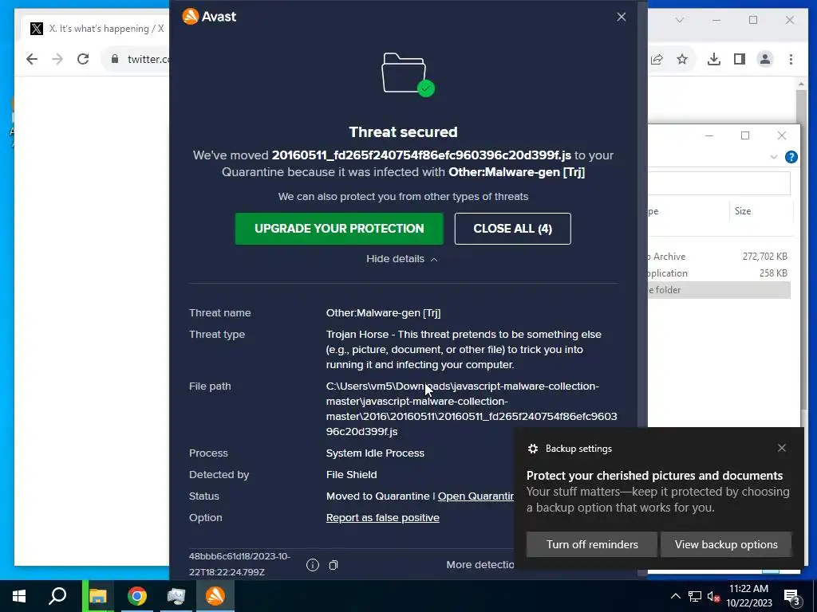
Task: Select the X browser tab
Action: pos(97,29)
